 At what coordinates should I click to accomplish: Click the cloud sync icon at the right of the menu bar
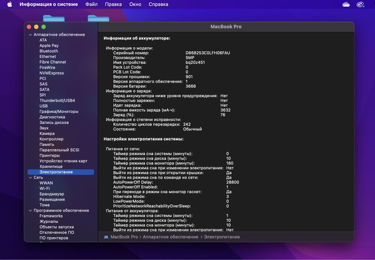click(x=360, y=4)
